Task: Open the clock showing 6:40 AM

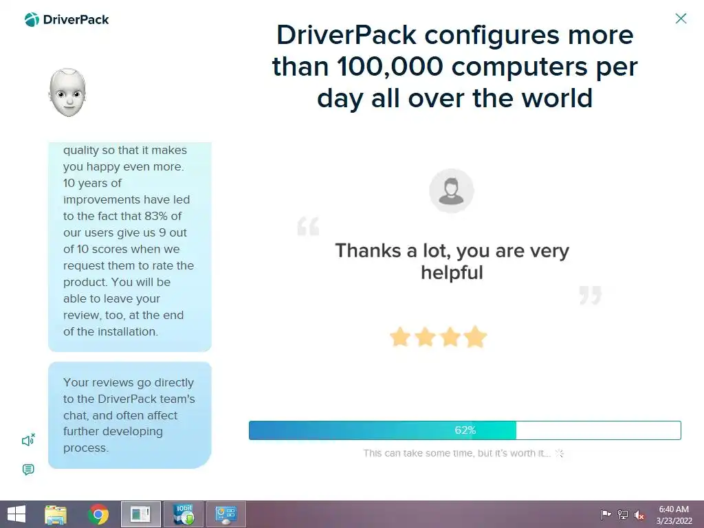Action: [x=674, y=514]
